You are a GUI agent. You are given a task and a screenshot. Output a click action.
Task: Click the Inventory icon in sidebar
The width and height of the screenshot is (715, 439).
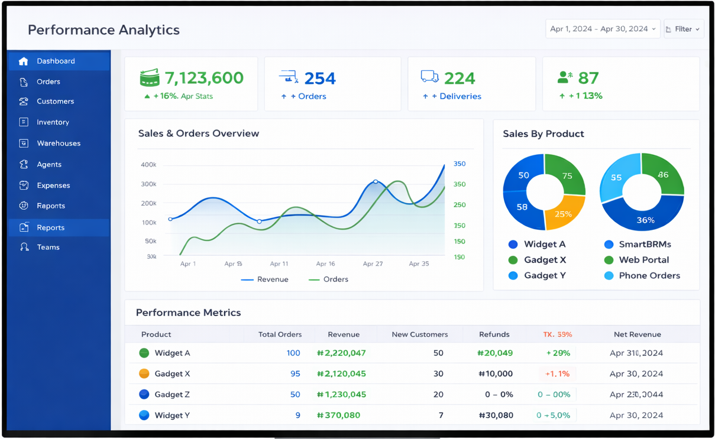24,122
